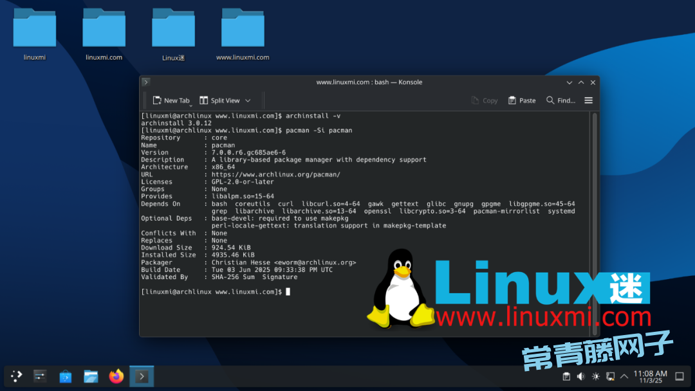Open Find in Konsole toolbar
The width and height of the screenshot is (695, 391).
(561, 100)
